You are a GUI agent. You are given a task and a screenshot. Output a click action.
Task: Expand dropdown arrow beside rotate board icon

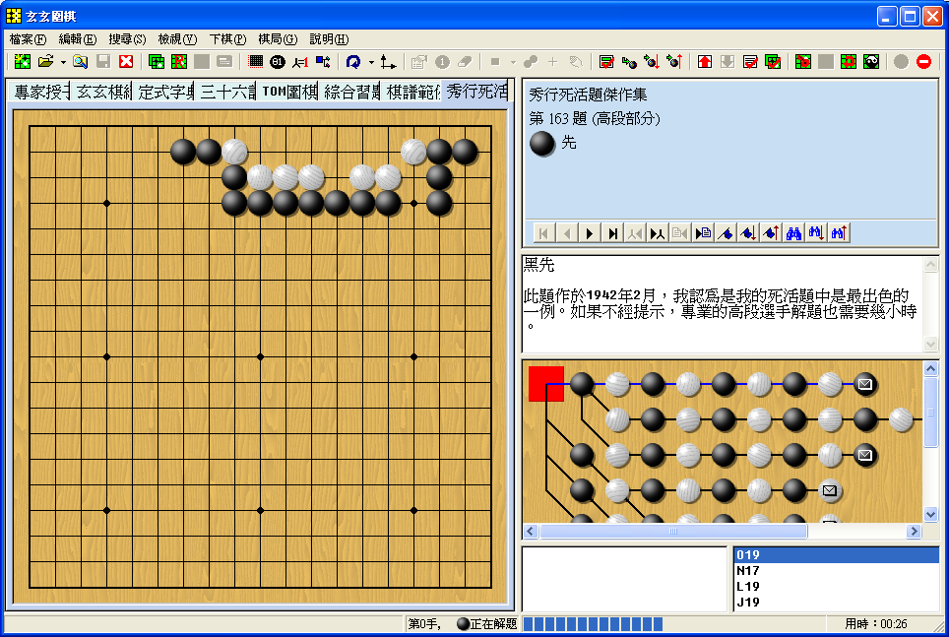click(371, 62)
